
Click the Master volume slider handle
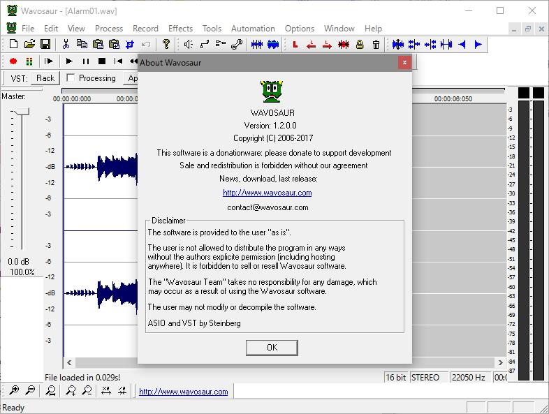pos(22,111)
